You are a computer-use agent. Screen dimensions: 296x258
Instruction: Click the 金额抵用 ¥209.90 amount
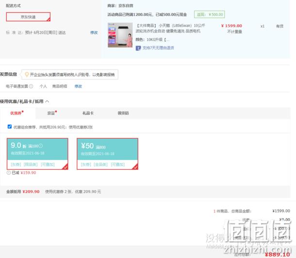(31, 192)
